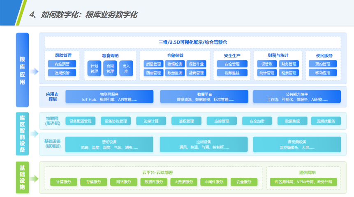The height and width of the screenshot is (197, 354).
Task: Click the 流媒体服务 box
Action: 326,121
